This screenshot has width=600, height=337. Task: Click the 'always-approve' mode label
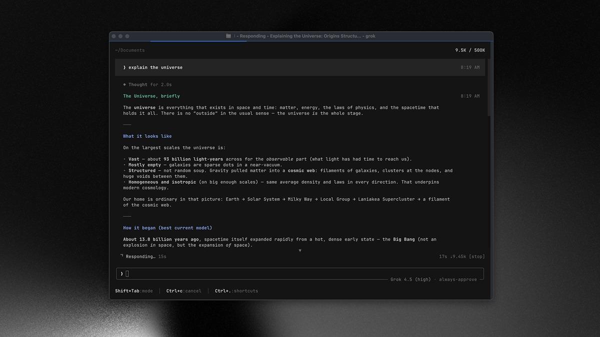pyautogui.click(x=458, y=280)
